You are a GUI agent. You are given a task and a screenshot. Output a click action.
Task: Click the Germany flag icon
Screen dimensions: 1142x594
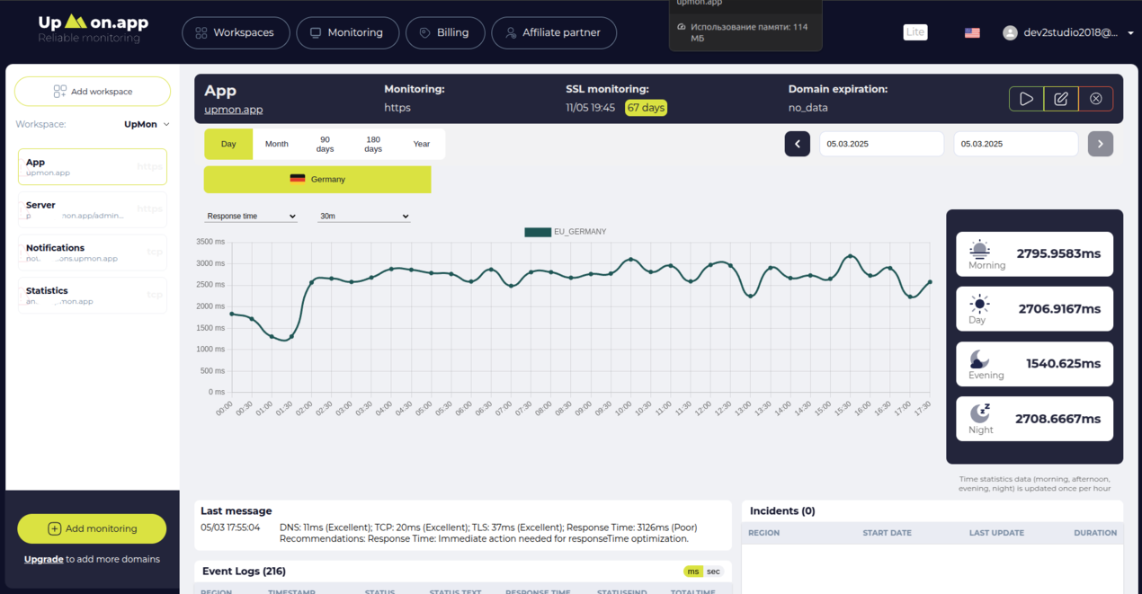pos(298,179)
